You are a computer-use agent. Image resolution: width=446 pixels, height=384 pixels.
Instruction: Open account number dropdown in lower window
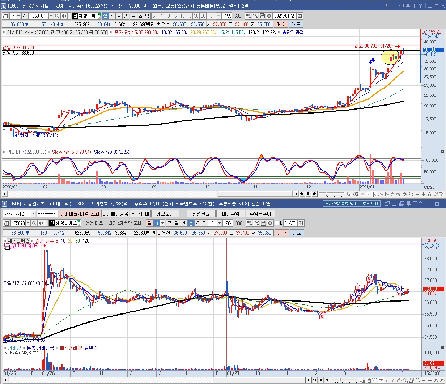33,214
